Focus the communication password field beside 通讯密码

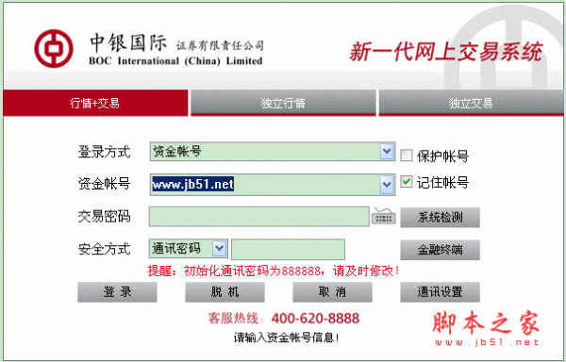pyautogui.click(x=288, y=249)
